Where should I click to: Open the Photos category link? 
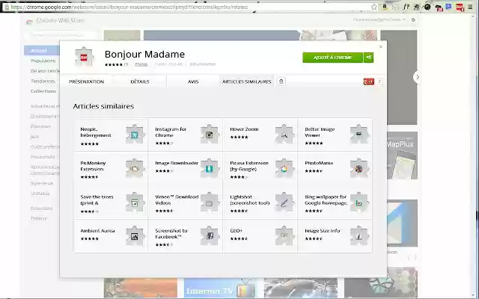tap(141, 64)
